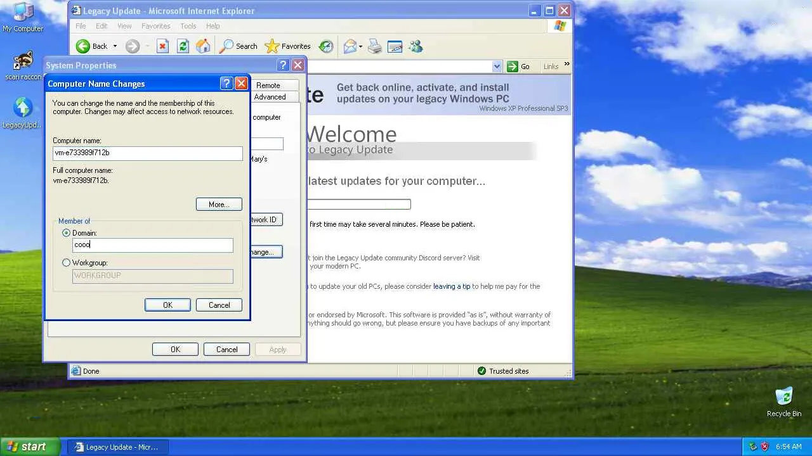Viewport: 812px width, 456px height.
Task: Click into the Computer name text field
Action: tap(148, 153)
